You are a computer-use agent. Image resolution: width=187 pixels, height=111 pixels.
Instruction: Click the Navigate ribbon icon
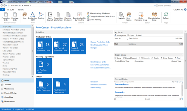click(121, 16)
